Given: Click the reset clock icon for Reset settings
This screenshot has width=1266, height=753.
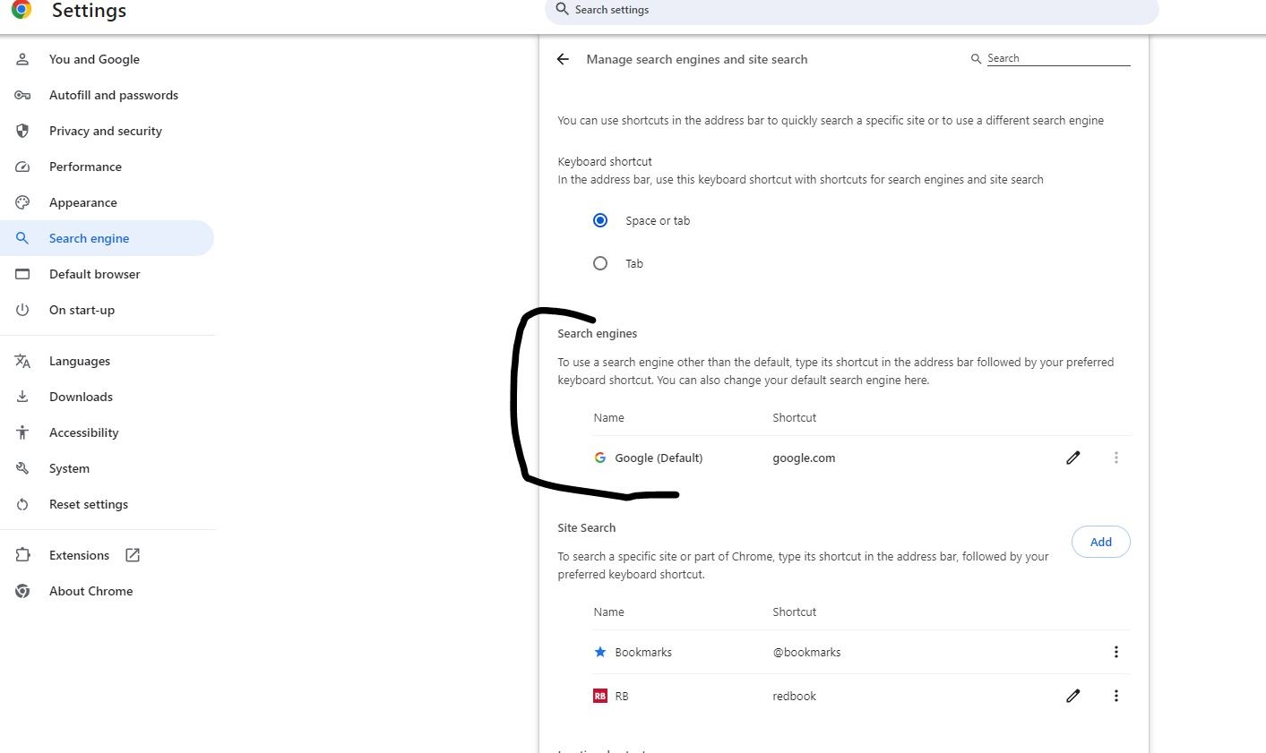Looking at the screenshot, I should pos(23,504).
